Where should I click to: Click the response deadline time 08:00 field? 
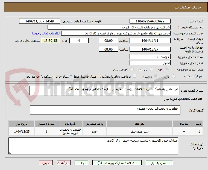(x=109, y=40)
